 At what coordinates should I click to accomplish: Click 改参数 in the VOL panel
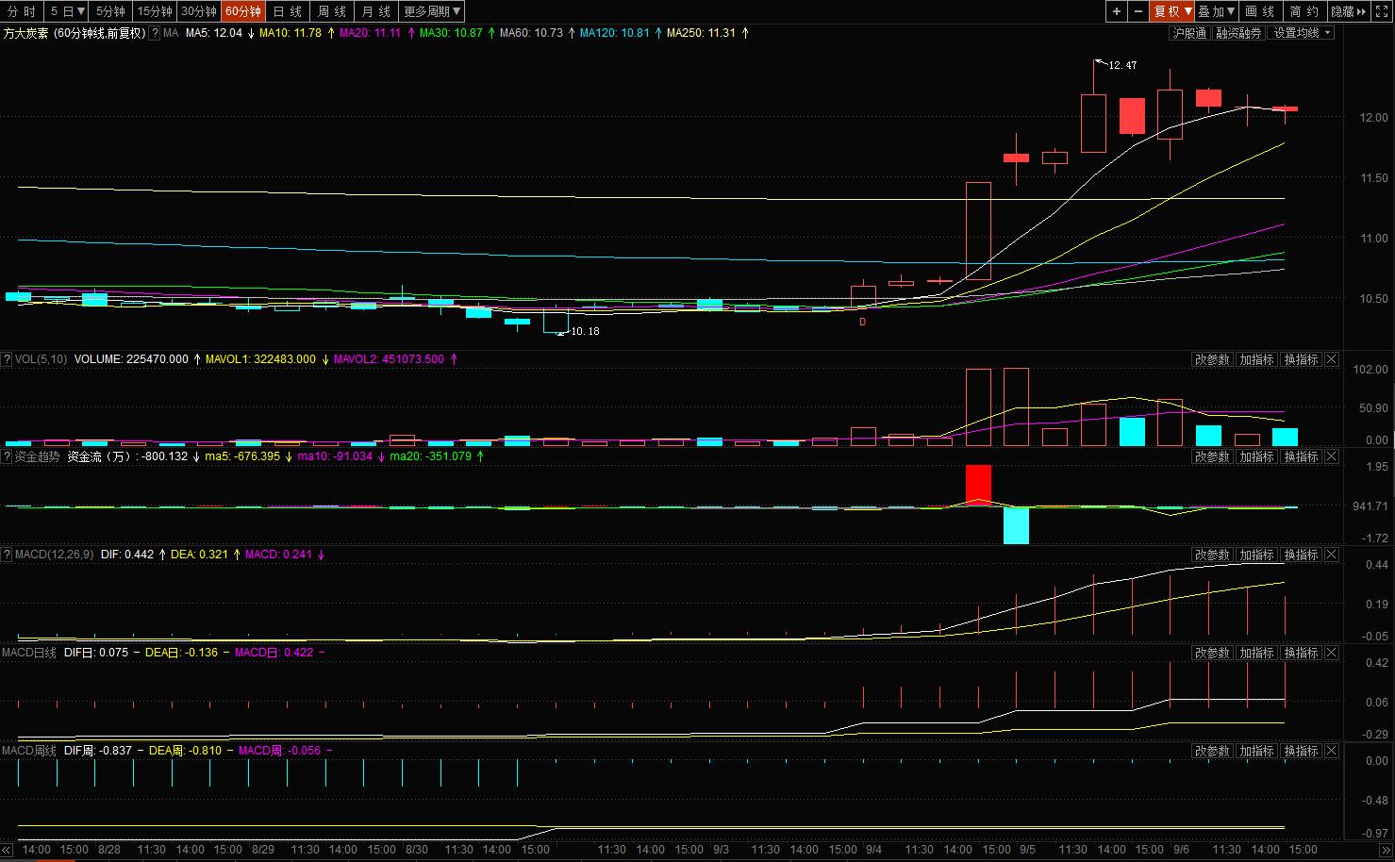[1212, 359]
